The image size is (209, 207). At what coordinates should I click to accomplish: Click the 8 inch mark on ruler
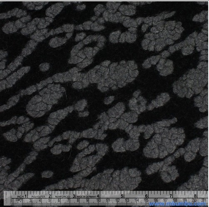[195, 196]
